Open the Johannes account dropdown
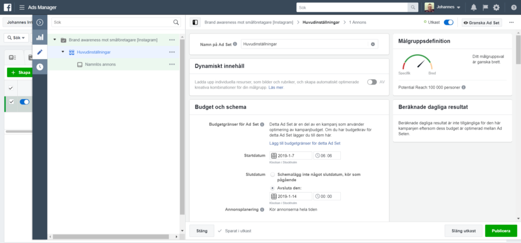The width and height of the screenshot is (521, 243). click(443, 7)
